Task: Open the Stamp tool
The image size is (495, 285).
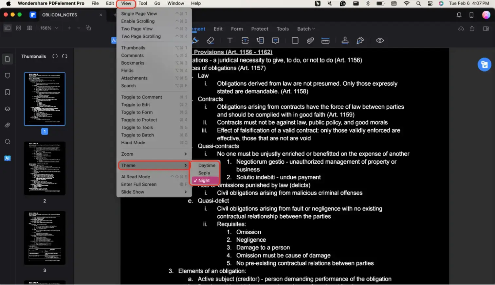Action: click(345, 40)
